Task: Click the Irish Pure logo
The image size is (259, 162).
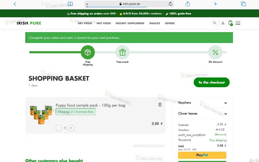Action: [x=29, y=23]
